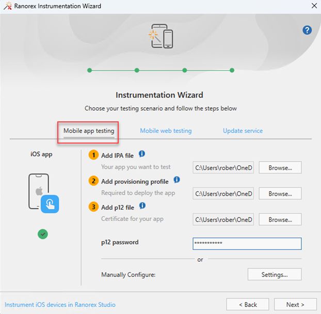Click the green checkmark under the iOS app
This screenshot has width=321, height=314.
[x=43, y=234]
